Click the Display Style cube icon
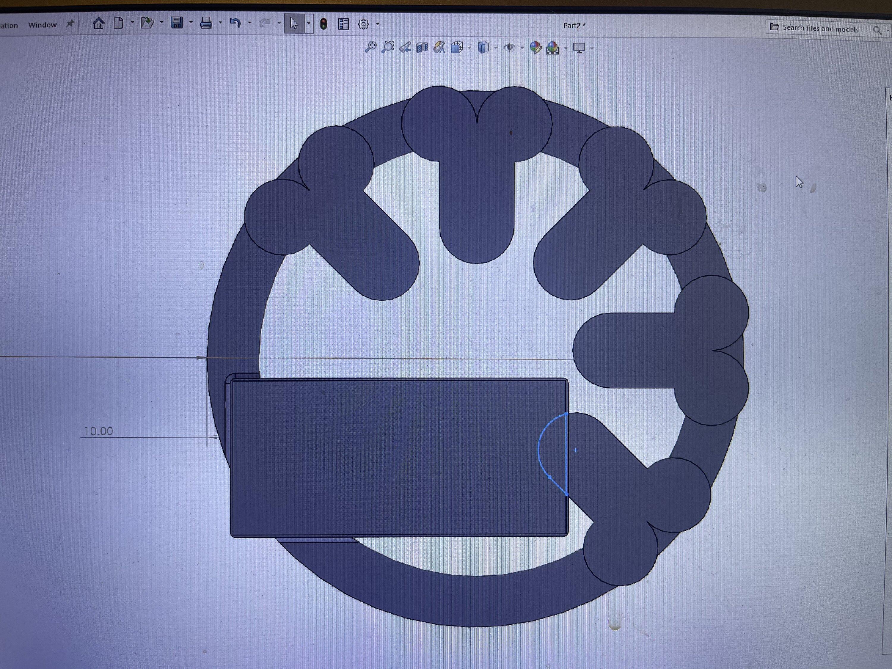The image size is (892, 669). (x=483, y=48)
